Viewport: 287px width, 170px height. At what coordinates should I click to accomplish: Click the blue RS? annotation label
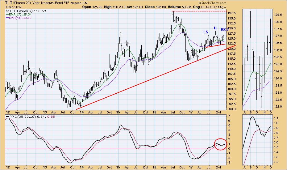pos(225,30)
